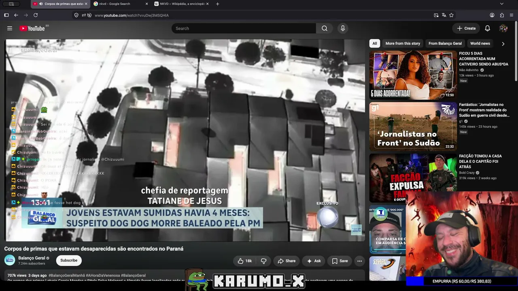Select the 'World news' chip
Image resolution: width=518 pixels, height=291 pixels.
tap(480, 44)
